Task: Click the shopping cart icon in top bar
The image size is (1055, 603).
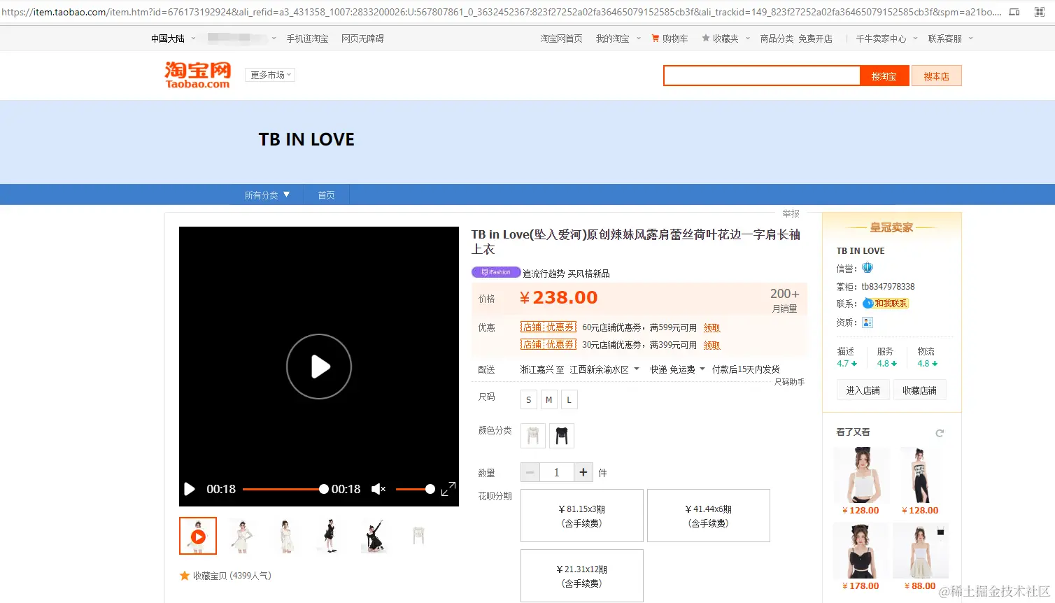Action: pos(656,38)
